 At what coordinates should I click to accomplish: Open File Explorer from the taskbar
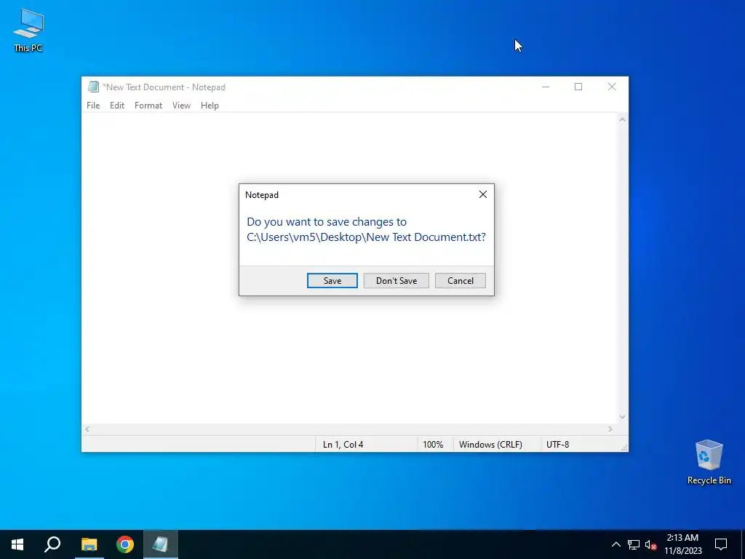89,544
